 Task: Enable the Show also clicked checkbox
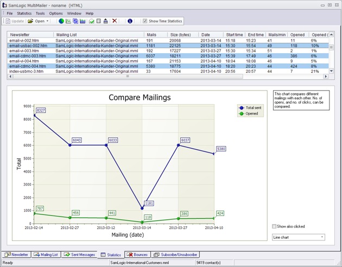pos(274,226)
